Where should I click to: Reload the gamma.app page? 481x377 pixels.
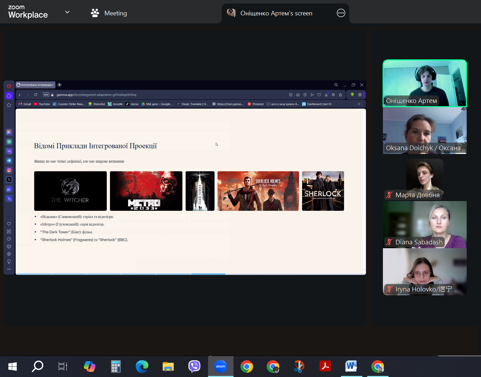36,95
